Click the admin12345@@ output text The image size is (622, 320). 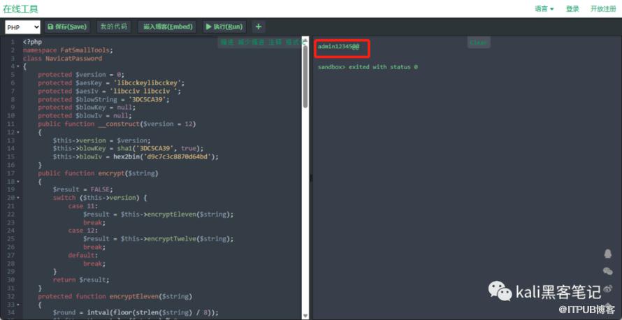(x=338, y=47)
